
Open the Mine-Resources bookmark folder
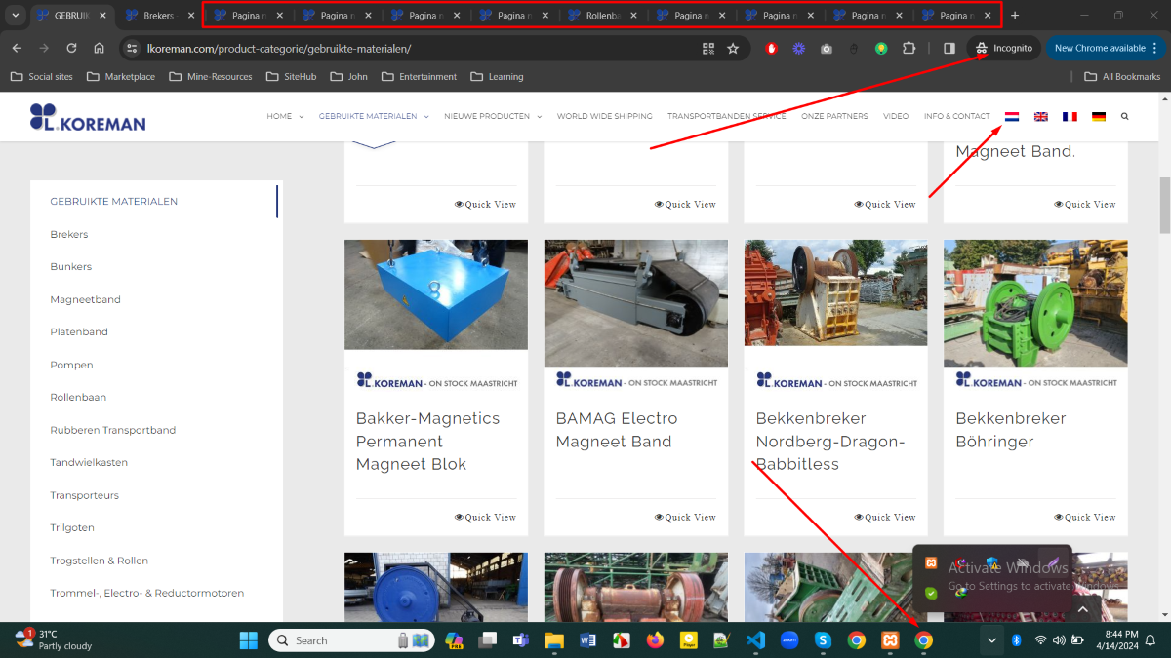pyautogui.click(x=210, y=76)
